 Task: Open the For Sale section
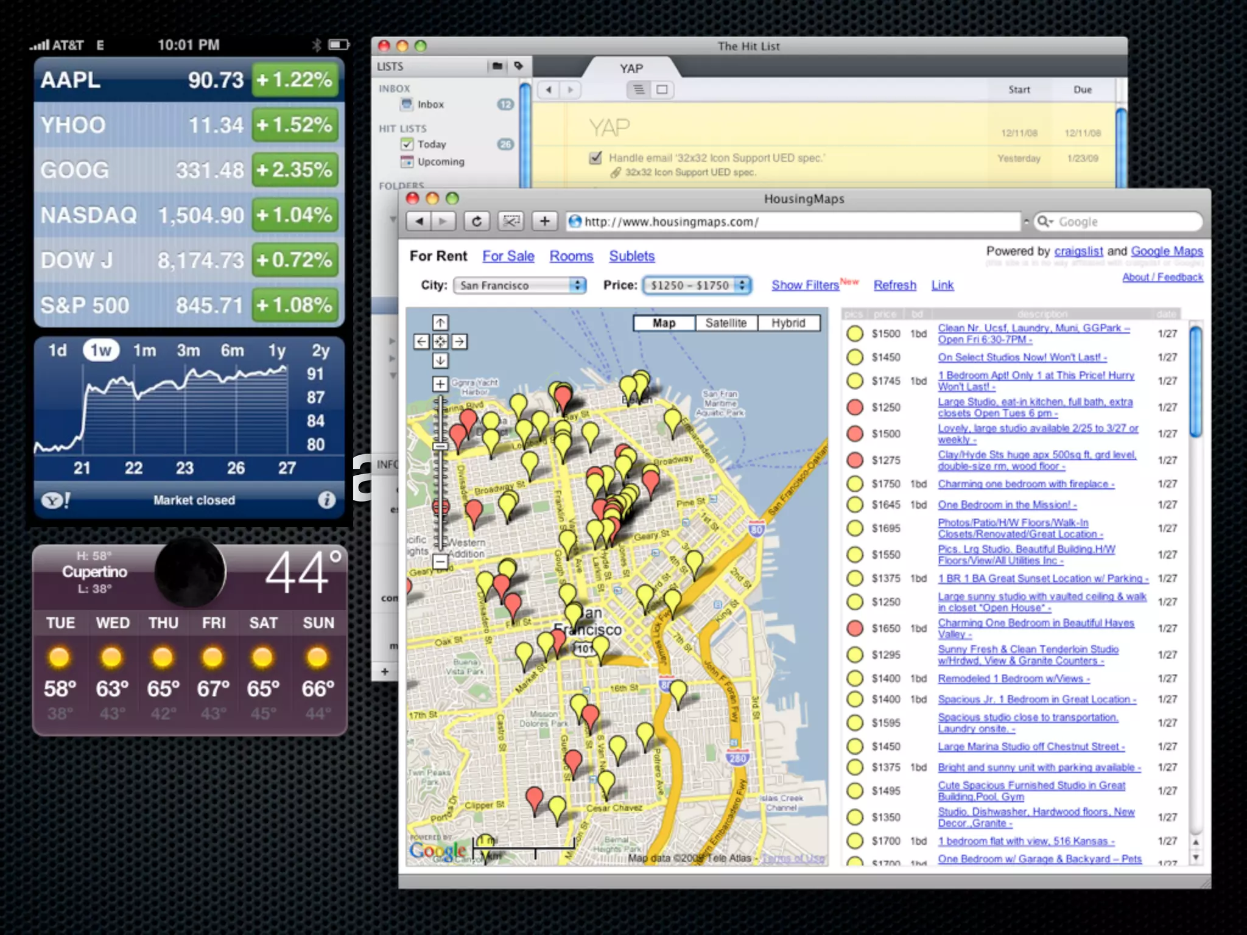click(508, 256)
